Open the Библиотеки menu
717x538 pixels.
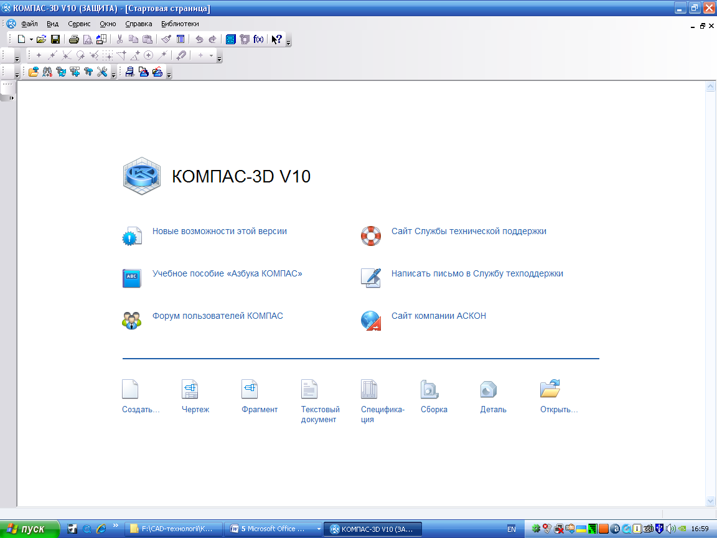180,24
